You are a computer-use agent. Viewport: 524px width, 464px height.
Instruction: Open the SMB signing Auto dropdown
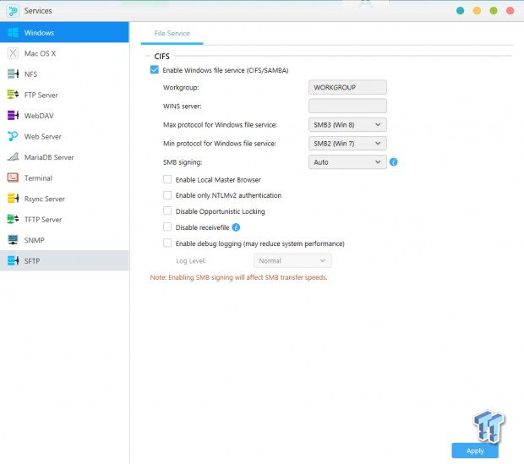click(x=347, y=162)
